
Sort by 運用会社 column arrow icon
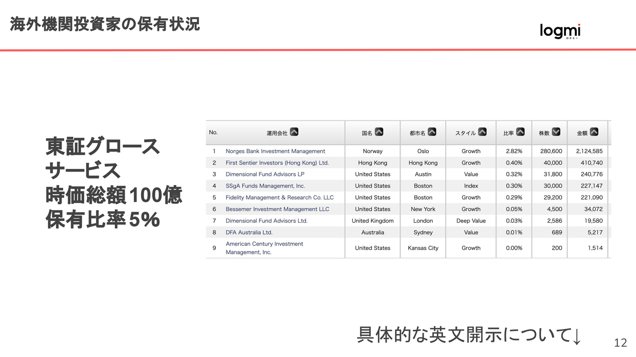(294, 132)
